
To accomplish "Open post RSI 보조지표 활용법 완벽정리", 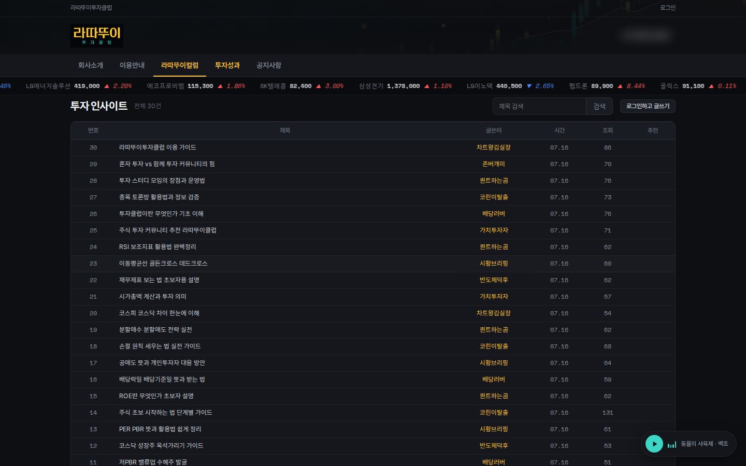I will point(157,247).
